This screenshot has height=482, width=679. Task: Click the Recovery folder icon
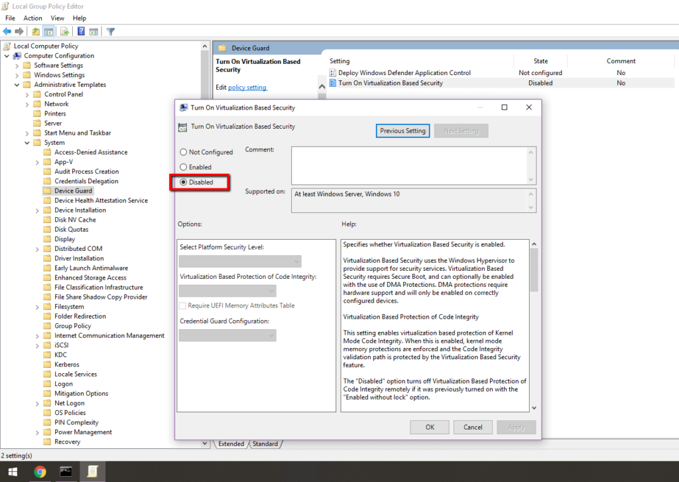[x=47, y=442]
